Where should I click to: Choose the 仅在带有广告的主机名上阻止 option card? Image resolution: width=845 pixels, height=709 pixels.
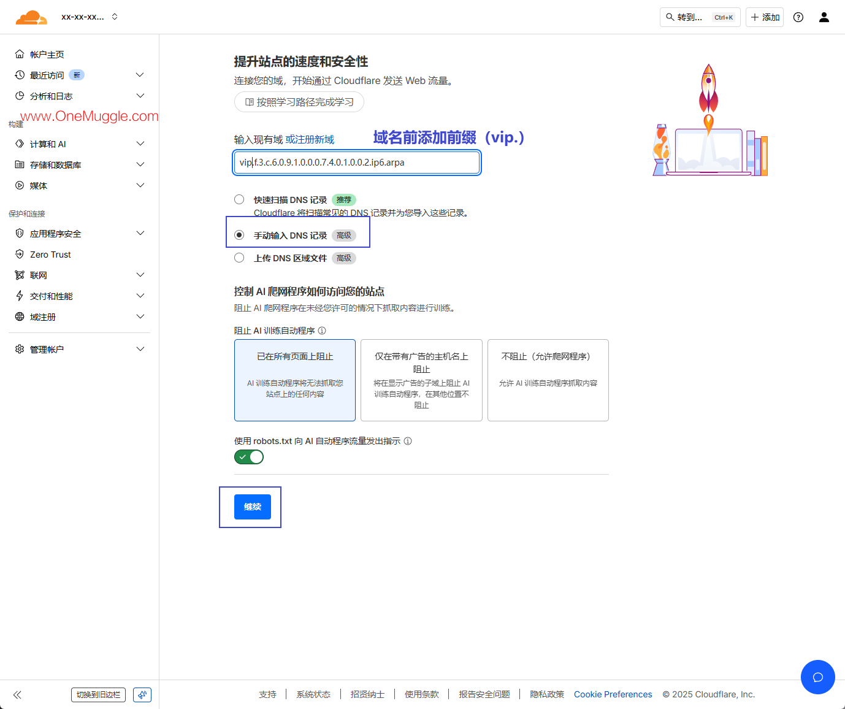pyautogui.click(x=421, y=380)
